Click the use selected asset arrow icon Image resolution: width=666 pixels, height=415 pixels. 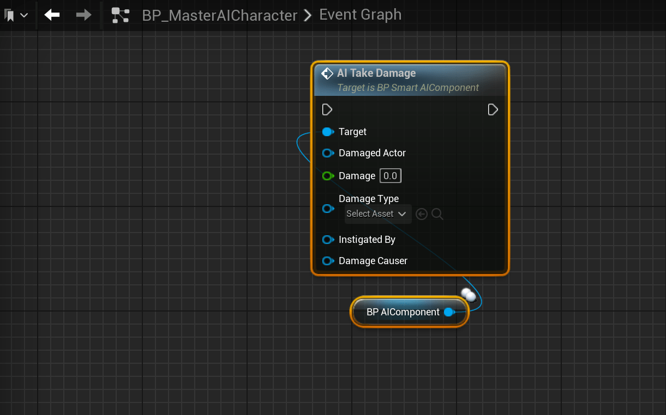click(x=421, y=214)
